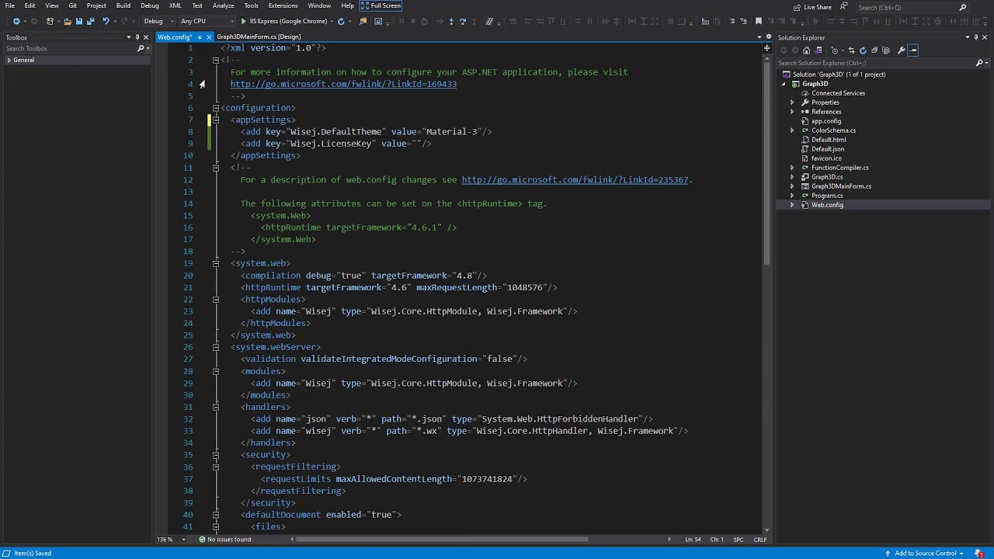Click the Save icon in the toolbar
994x559 pixels.
78,21
